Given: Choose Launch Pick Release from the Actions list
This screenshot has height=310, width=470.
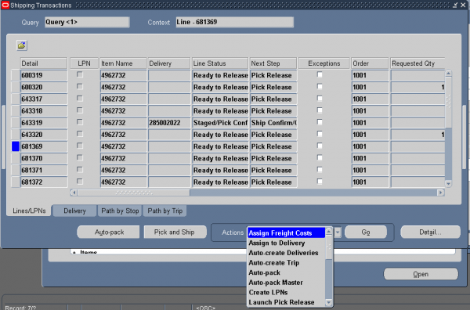Looking at the screenshot, I should click(286, 302).
